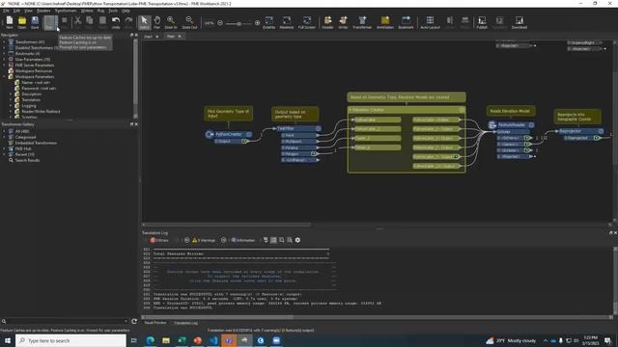Screen dimensions: 618x347
Task: Switch to the Main canvas tab
Action: click(171, 37)
